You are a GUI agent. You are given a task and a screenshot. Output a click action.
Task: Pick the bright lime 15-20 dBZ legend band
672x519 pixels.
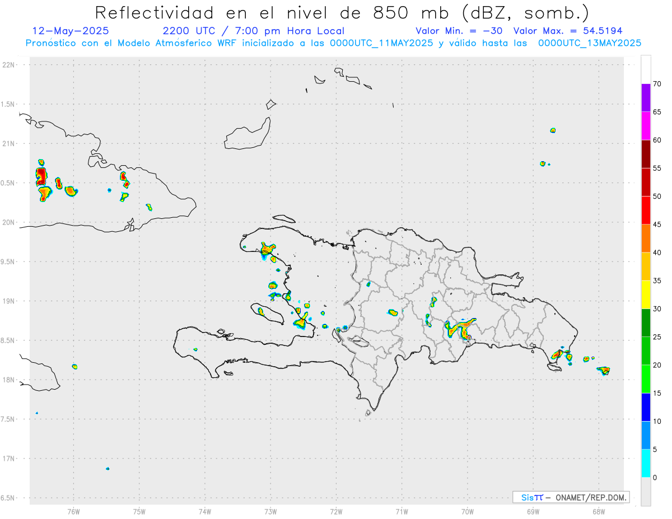click(x=646, y=379)
